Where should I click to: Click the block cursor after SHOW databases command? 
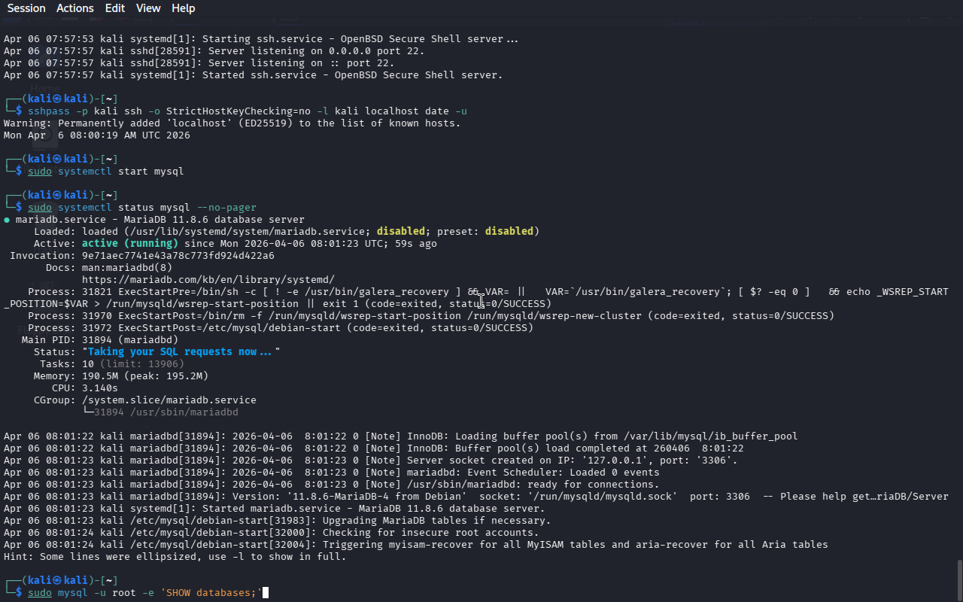[265, 593]
